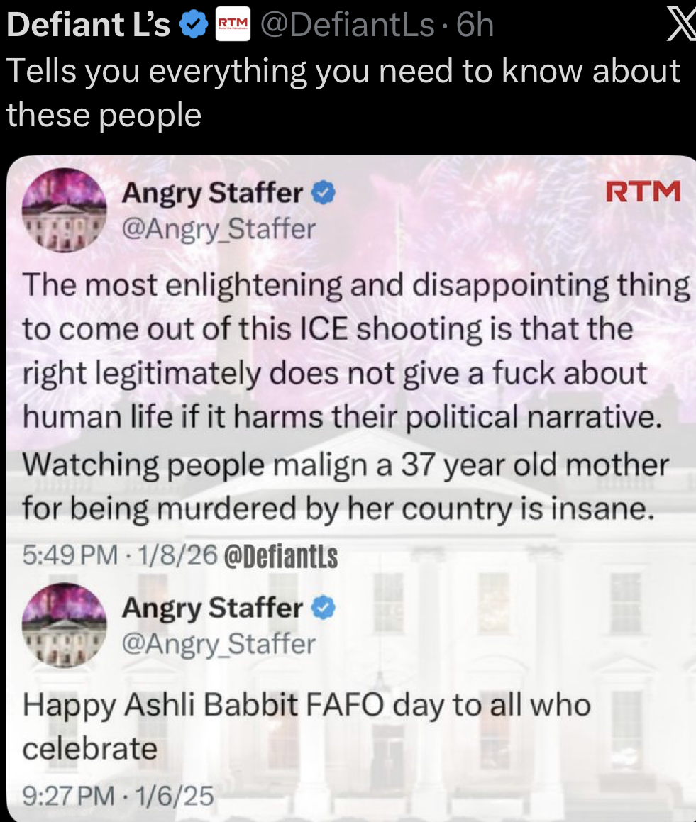Click the 5:49 PM · 1/8/26 timestamp
Screen dimensions: 696x822
[x=120, y=555]
